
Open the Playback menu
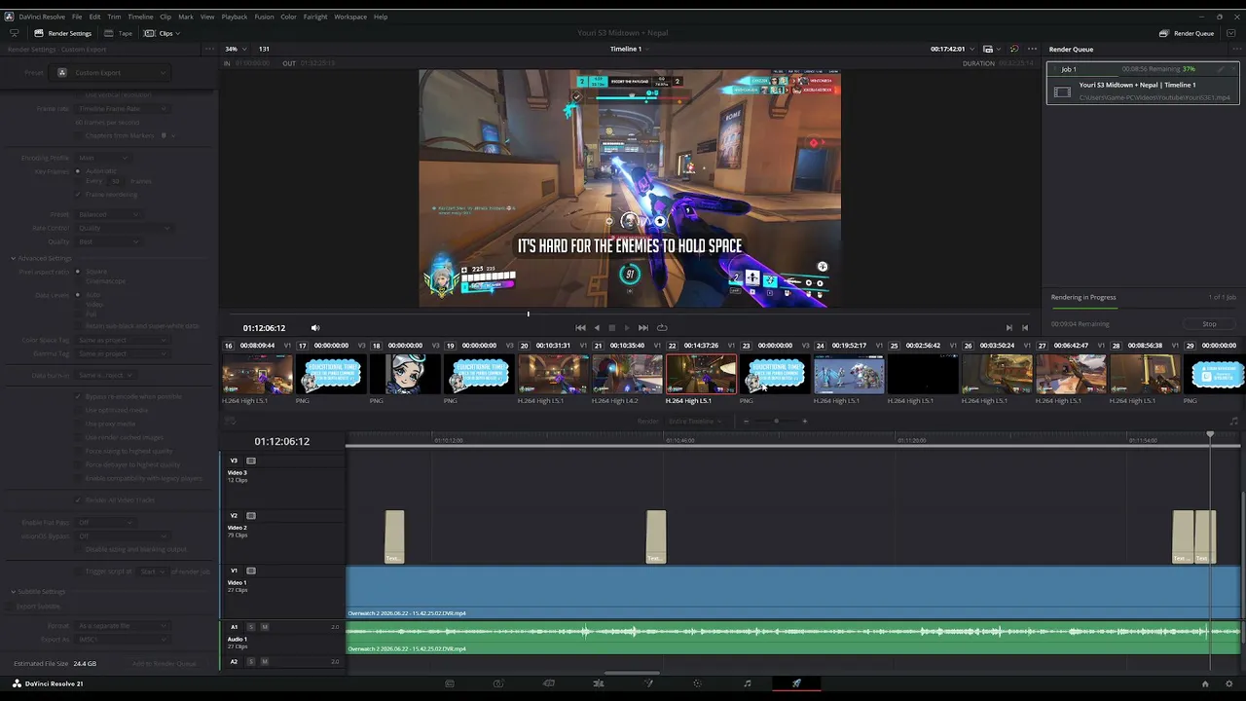[235, 17]
